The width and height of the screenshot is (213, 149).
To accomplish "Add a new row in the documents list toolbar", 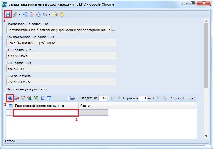I will pyautogui.click(x=10, y=98).
